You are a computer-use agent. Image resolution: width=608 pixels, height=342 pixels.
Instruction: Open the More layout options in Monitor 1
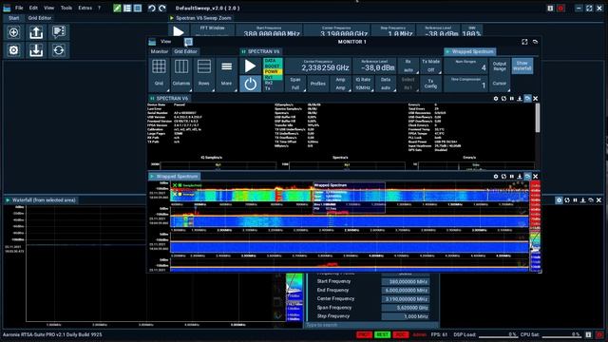(x=226, y=74)
